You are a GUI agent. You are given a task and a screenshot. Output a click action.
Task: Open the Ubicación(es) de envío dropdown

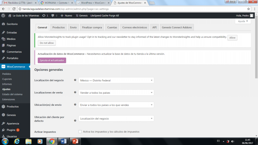click(x=116, y=105)
